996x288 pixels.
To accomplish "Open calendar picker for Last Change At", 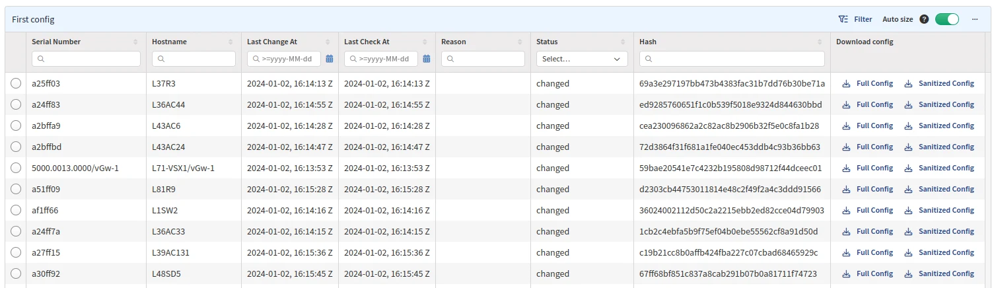I will tap(330, 59).
